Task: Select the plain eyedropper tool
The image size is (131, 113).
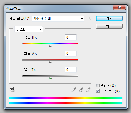Action: point(74,90)
